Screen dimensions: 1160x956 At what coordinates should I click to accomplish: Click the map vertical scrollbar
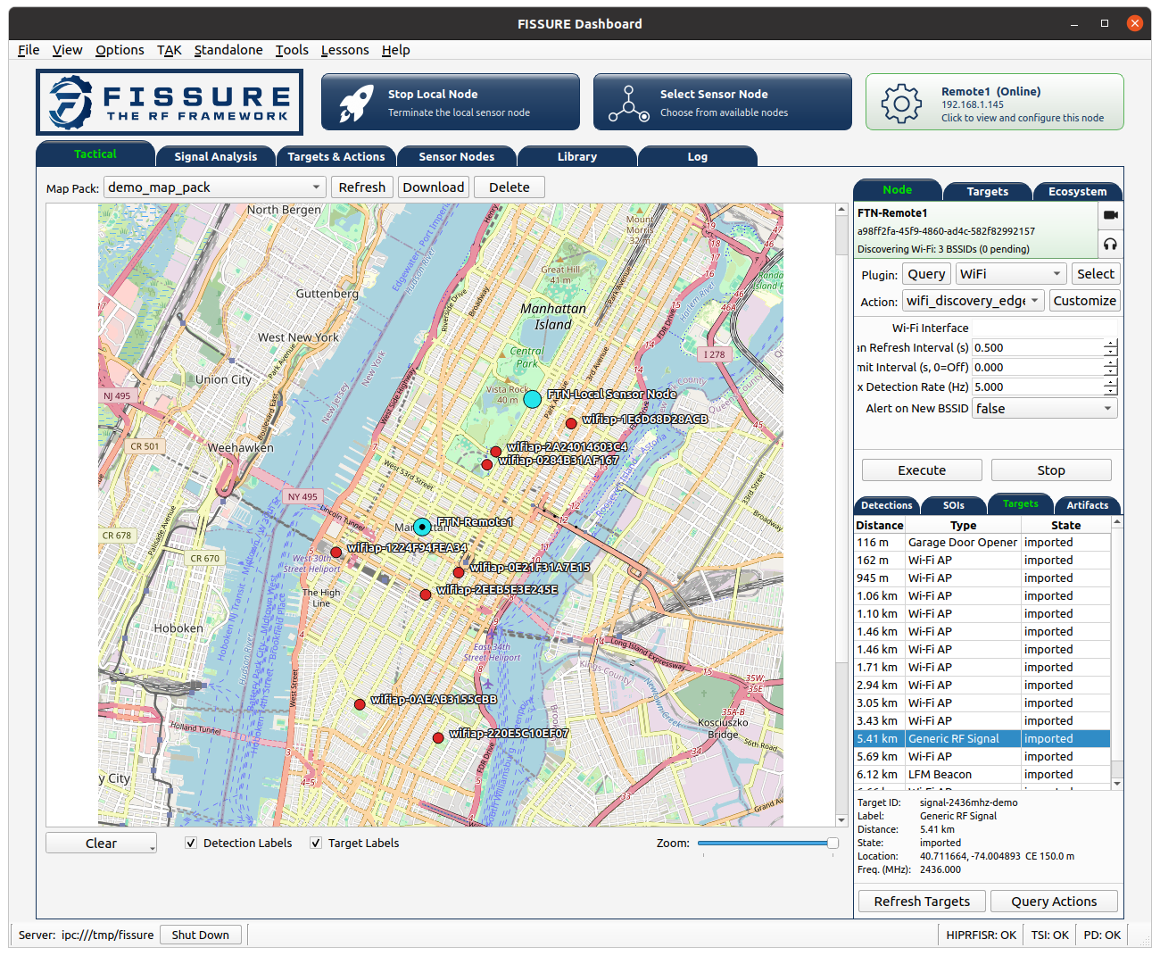click(x=841, y=514)
